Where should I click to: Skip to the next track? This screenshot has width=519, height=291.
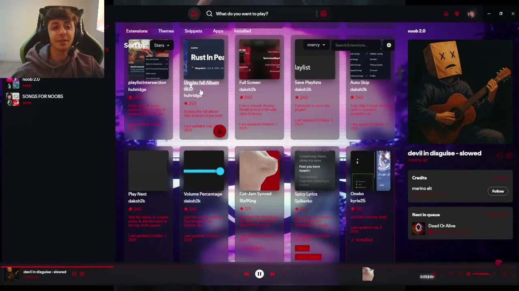click(x=272, y=274)
